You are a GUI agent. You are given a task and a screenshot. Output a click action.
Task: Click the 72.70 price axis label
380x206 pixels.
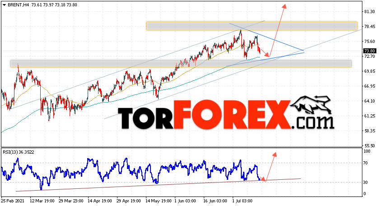(369, 56)
